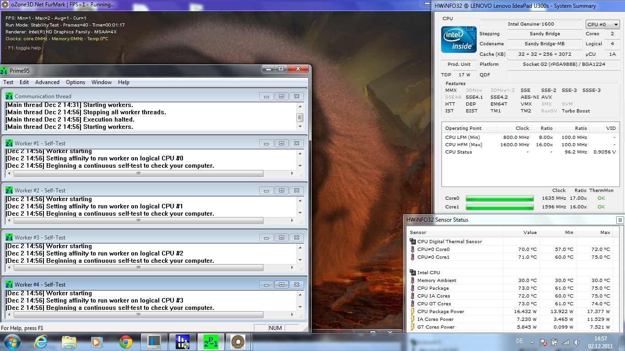
Task: Click the Sandy Bridge stepping value
Action: click(544, 34)
